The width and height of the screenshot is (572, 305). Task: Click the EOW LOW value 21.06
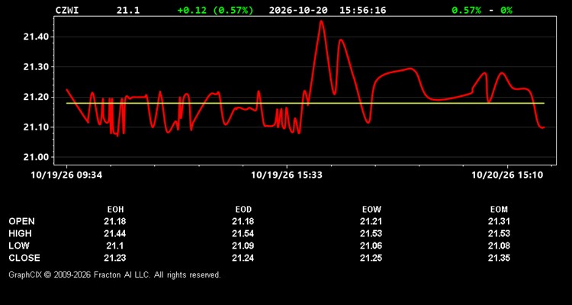(x=371, y=246)
